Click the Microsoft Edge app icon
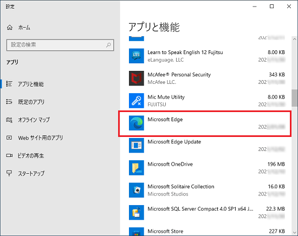 coord(136,123)
